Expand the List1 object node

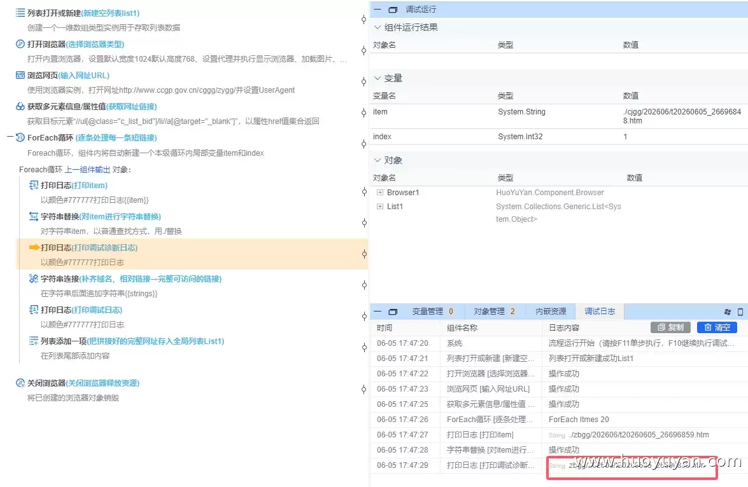pos(379,207)
